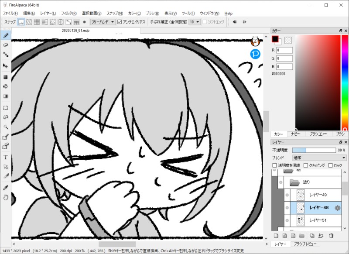The width and height of the screenshot is (349, 254).
Task: Turn snap off with the off icon
Action: pos(21,22)
